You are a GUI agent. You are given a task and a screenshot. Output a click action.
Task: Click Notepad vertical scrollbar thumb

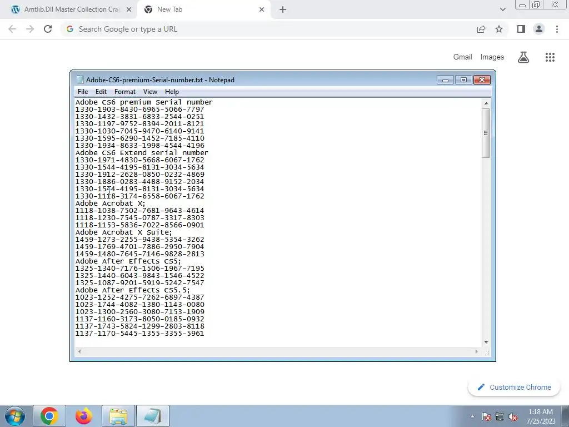click(486, 133)
